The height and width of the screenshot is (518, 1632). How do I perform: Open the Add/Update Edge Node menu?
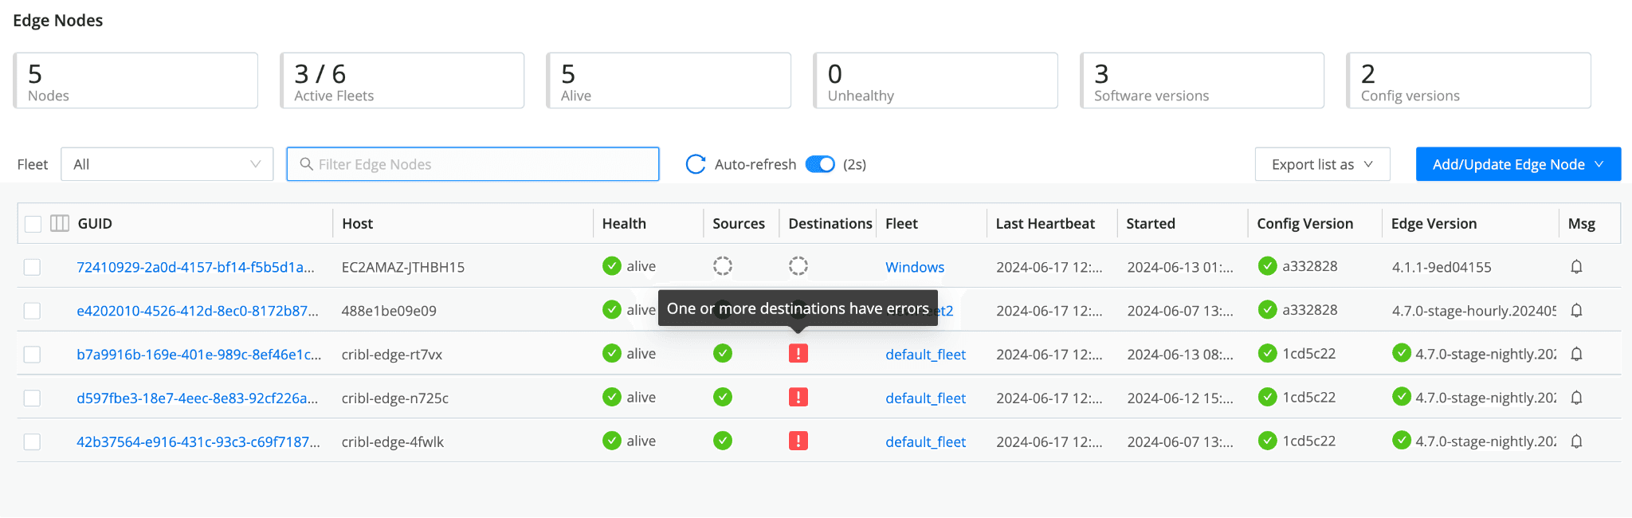pos(1517,164)
